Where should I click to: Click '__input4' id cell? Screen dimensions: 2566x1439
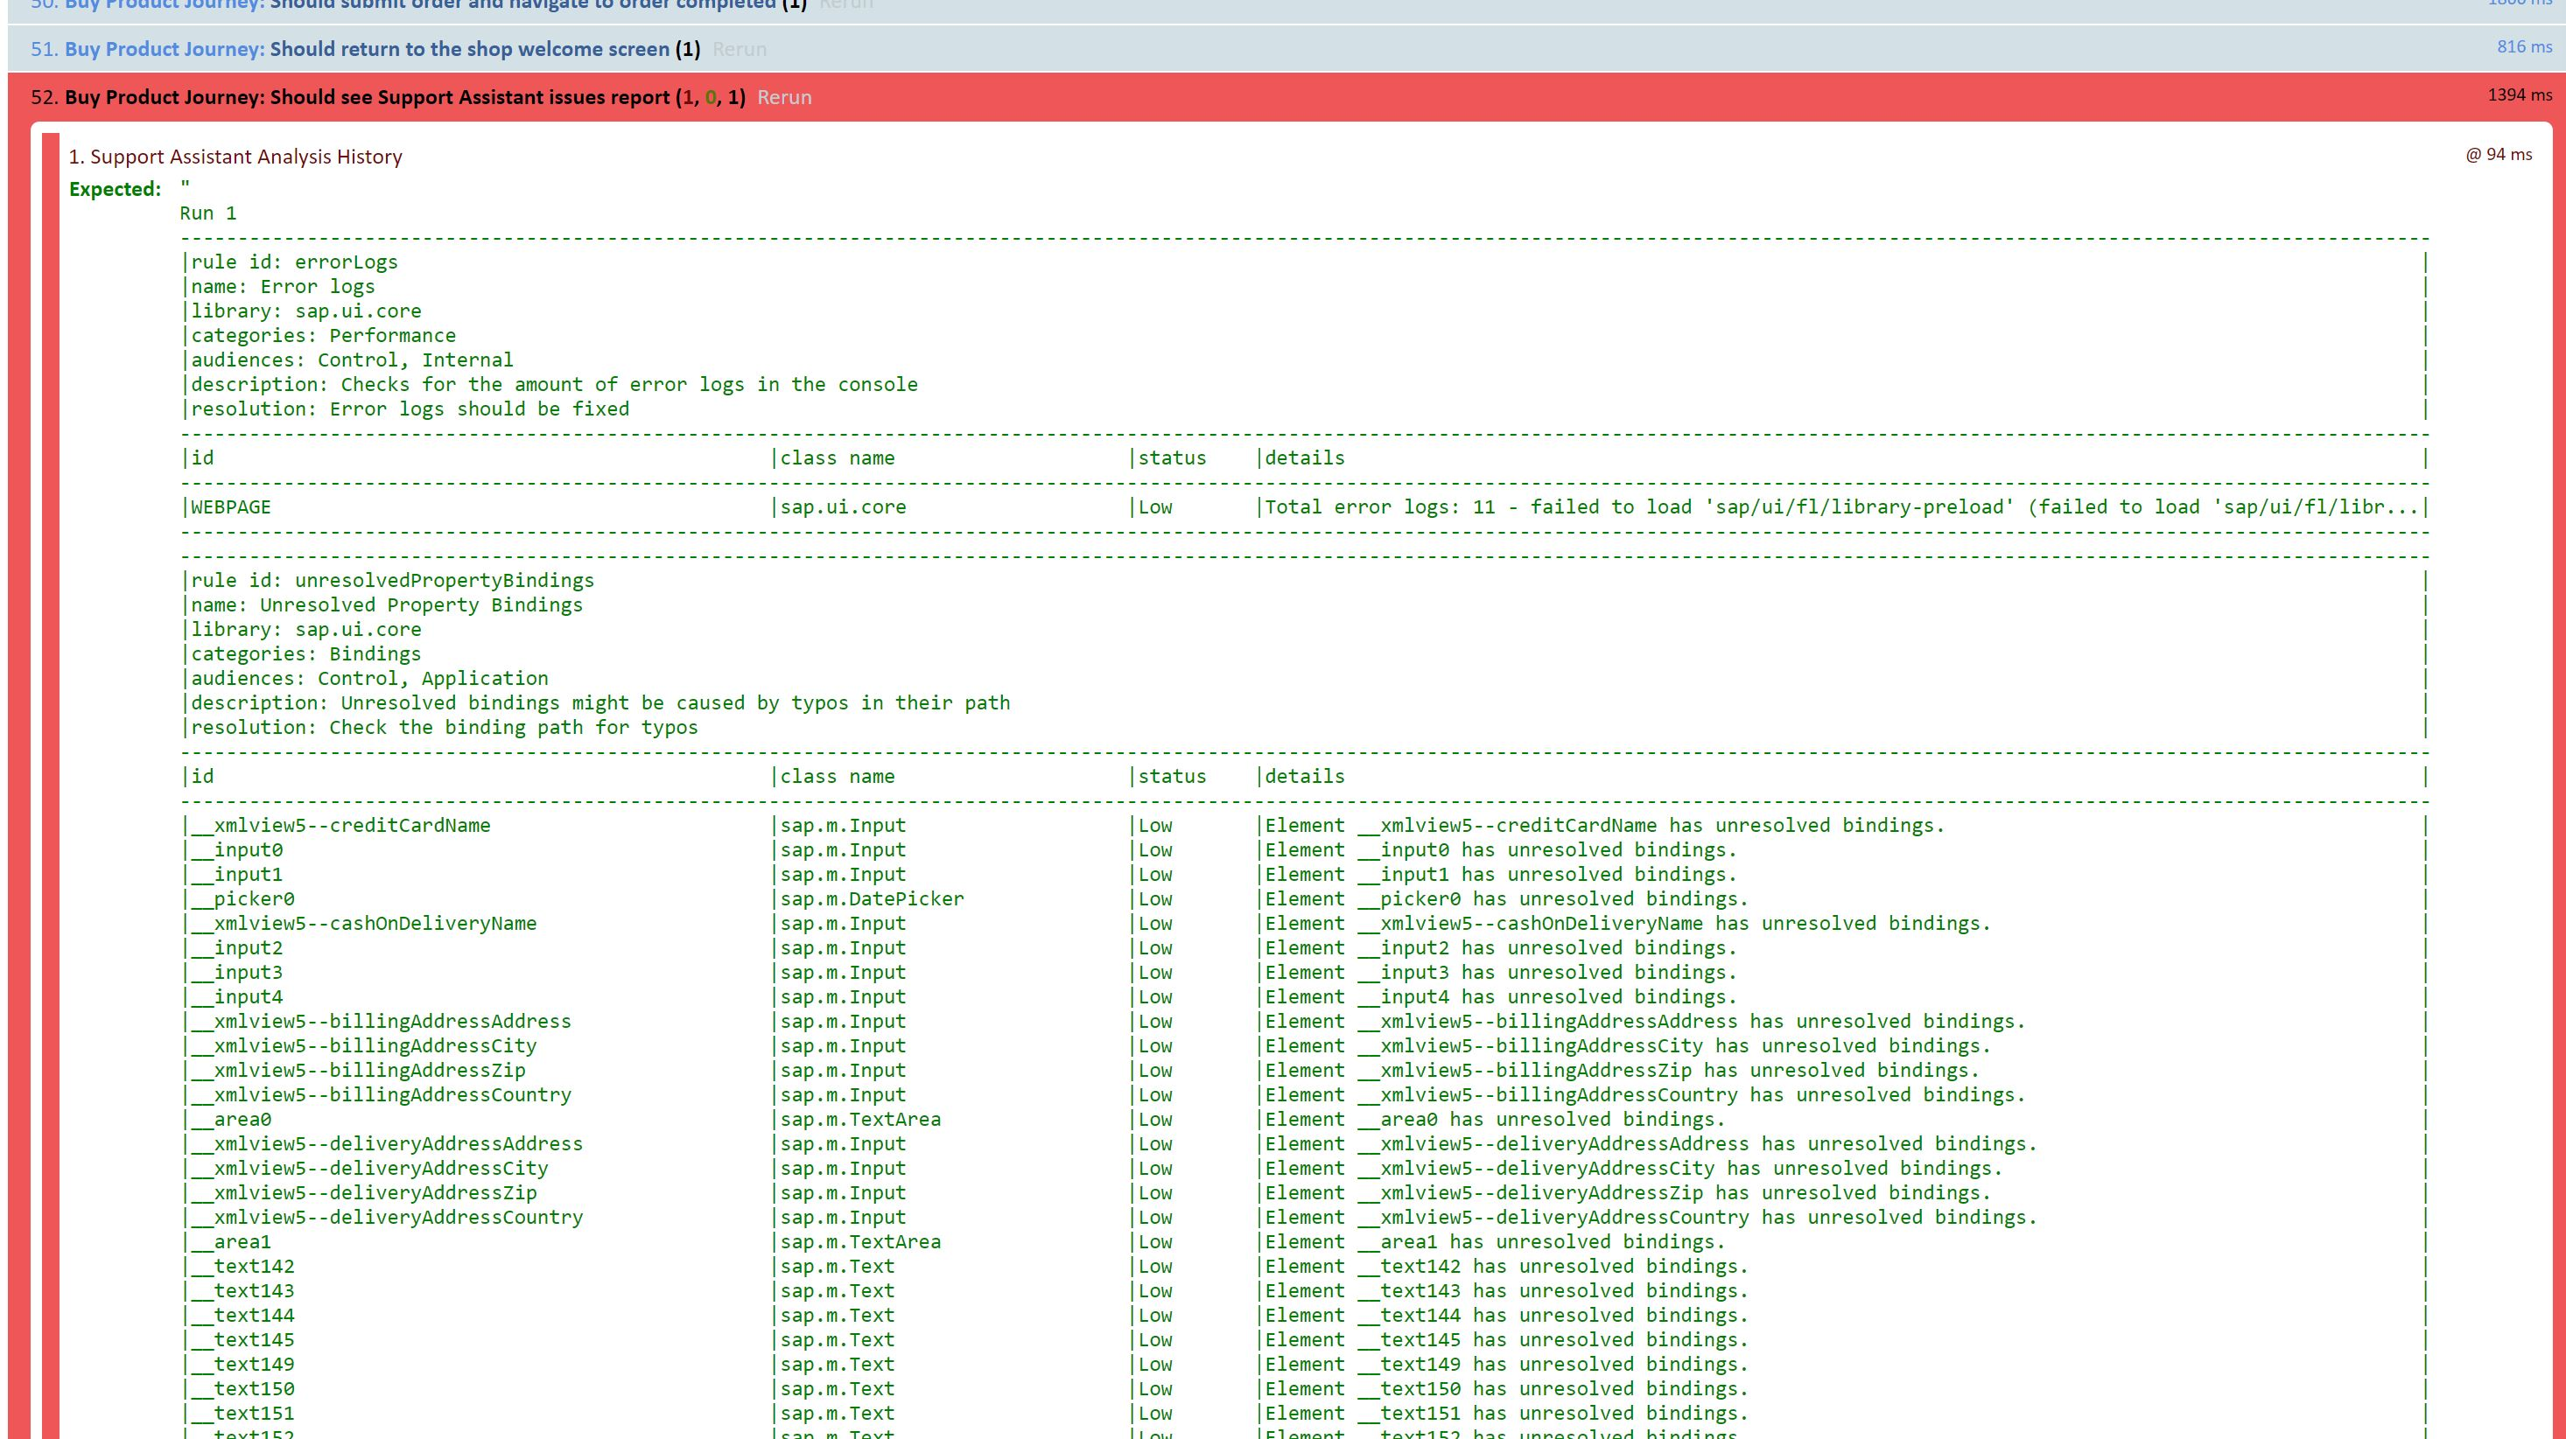[x=236, y=997]
